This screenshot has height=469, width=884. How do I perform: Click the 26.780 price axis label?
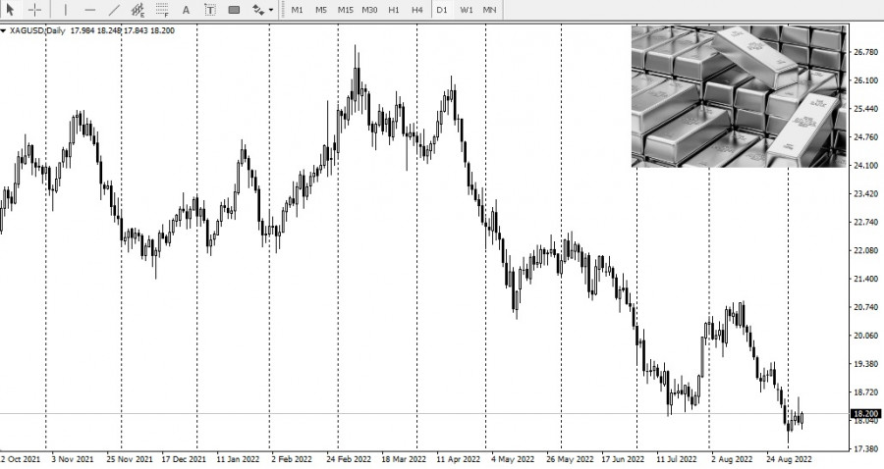click(866, 52)
